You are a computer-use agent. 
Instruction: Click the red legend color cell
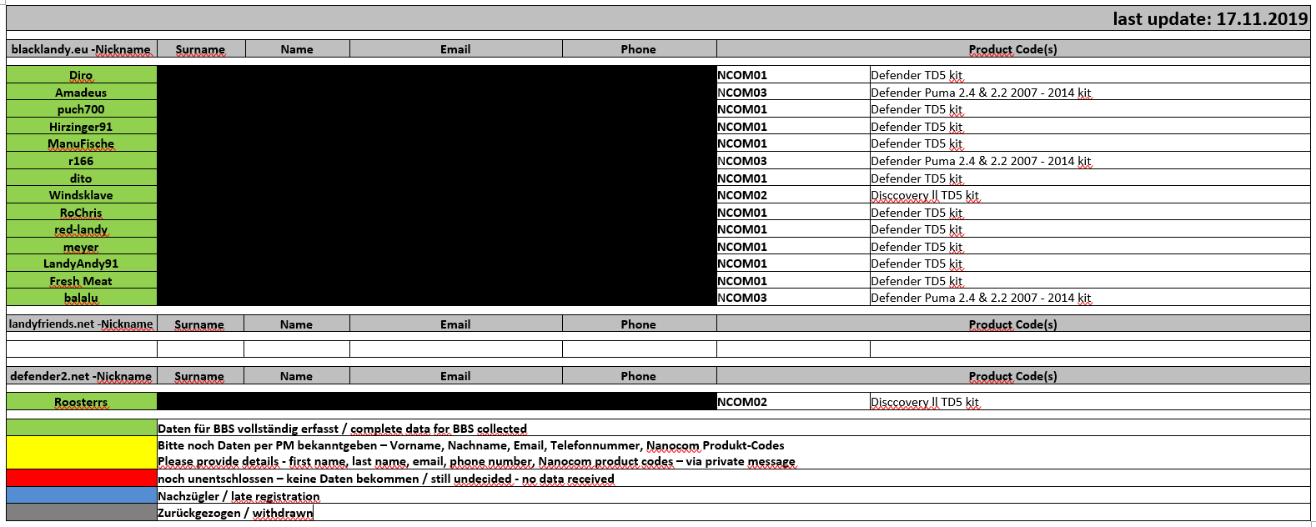tap(81, 479)
